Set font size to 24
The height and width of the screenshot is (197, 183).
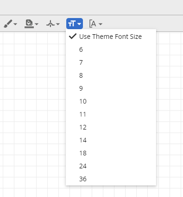[x=111, y=166]
